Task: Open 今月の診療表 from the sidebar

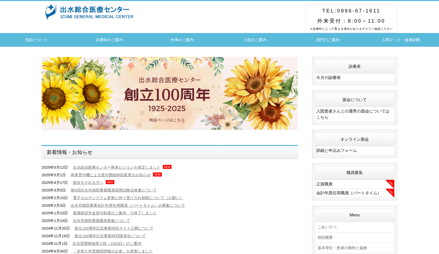Action: [x=328, y=78]
